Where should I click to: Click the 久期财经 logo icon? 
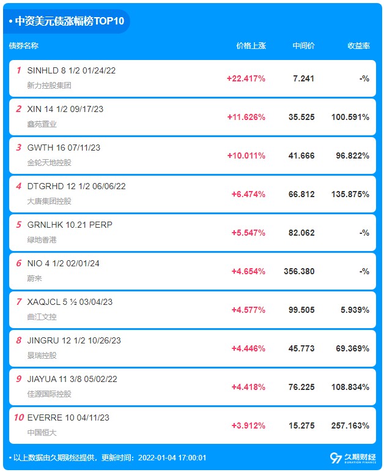coord(352,458)
